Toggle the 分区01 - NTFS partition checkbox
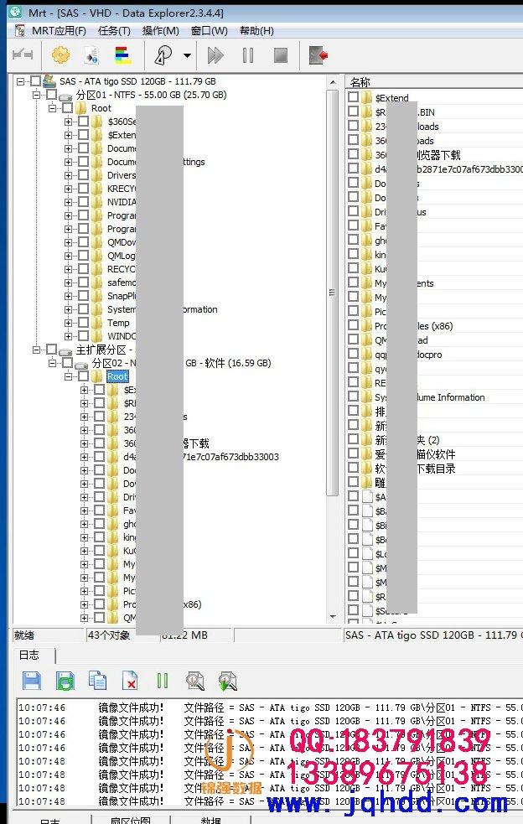 point(51,95)
